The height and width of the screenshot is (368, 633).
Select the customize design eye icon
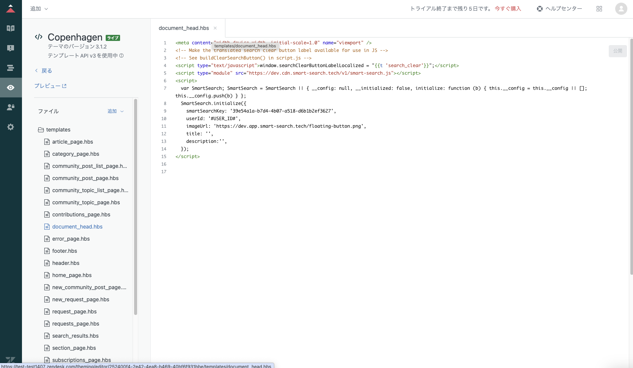11,88
